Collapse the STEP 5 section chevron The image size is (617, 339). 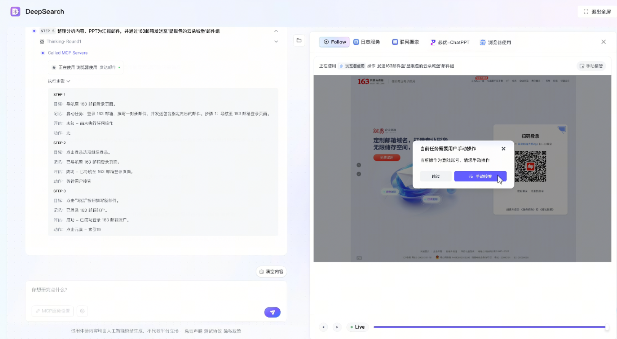coord(276,31)
